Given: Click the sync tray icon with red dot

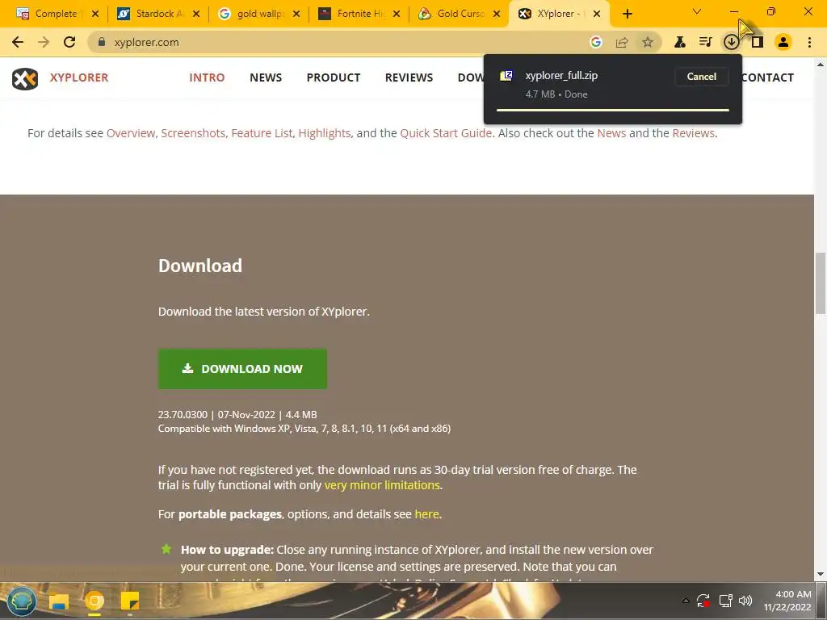Looking at the screenshot, I should click(703, 601).
